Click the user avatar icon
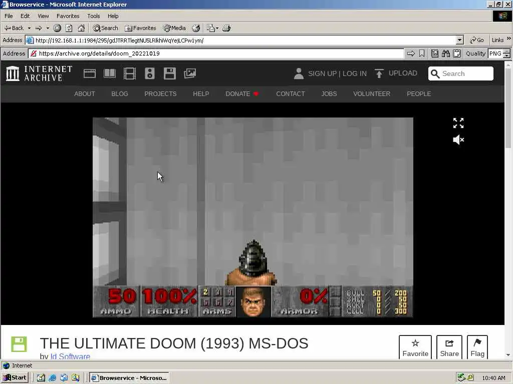513x384 pixels. [x=299, y=73]
